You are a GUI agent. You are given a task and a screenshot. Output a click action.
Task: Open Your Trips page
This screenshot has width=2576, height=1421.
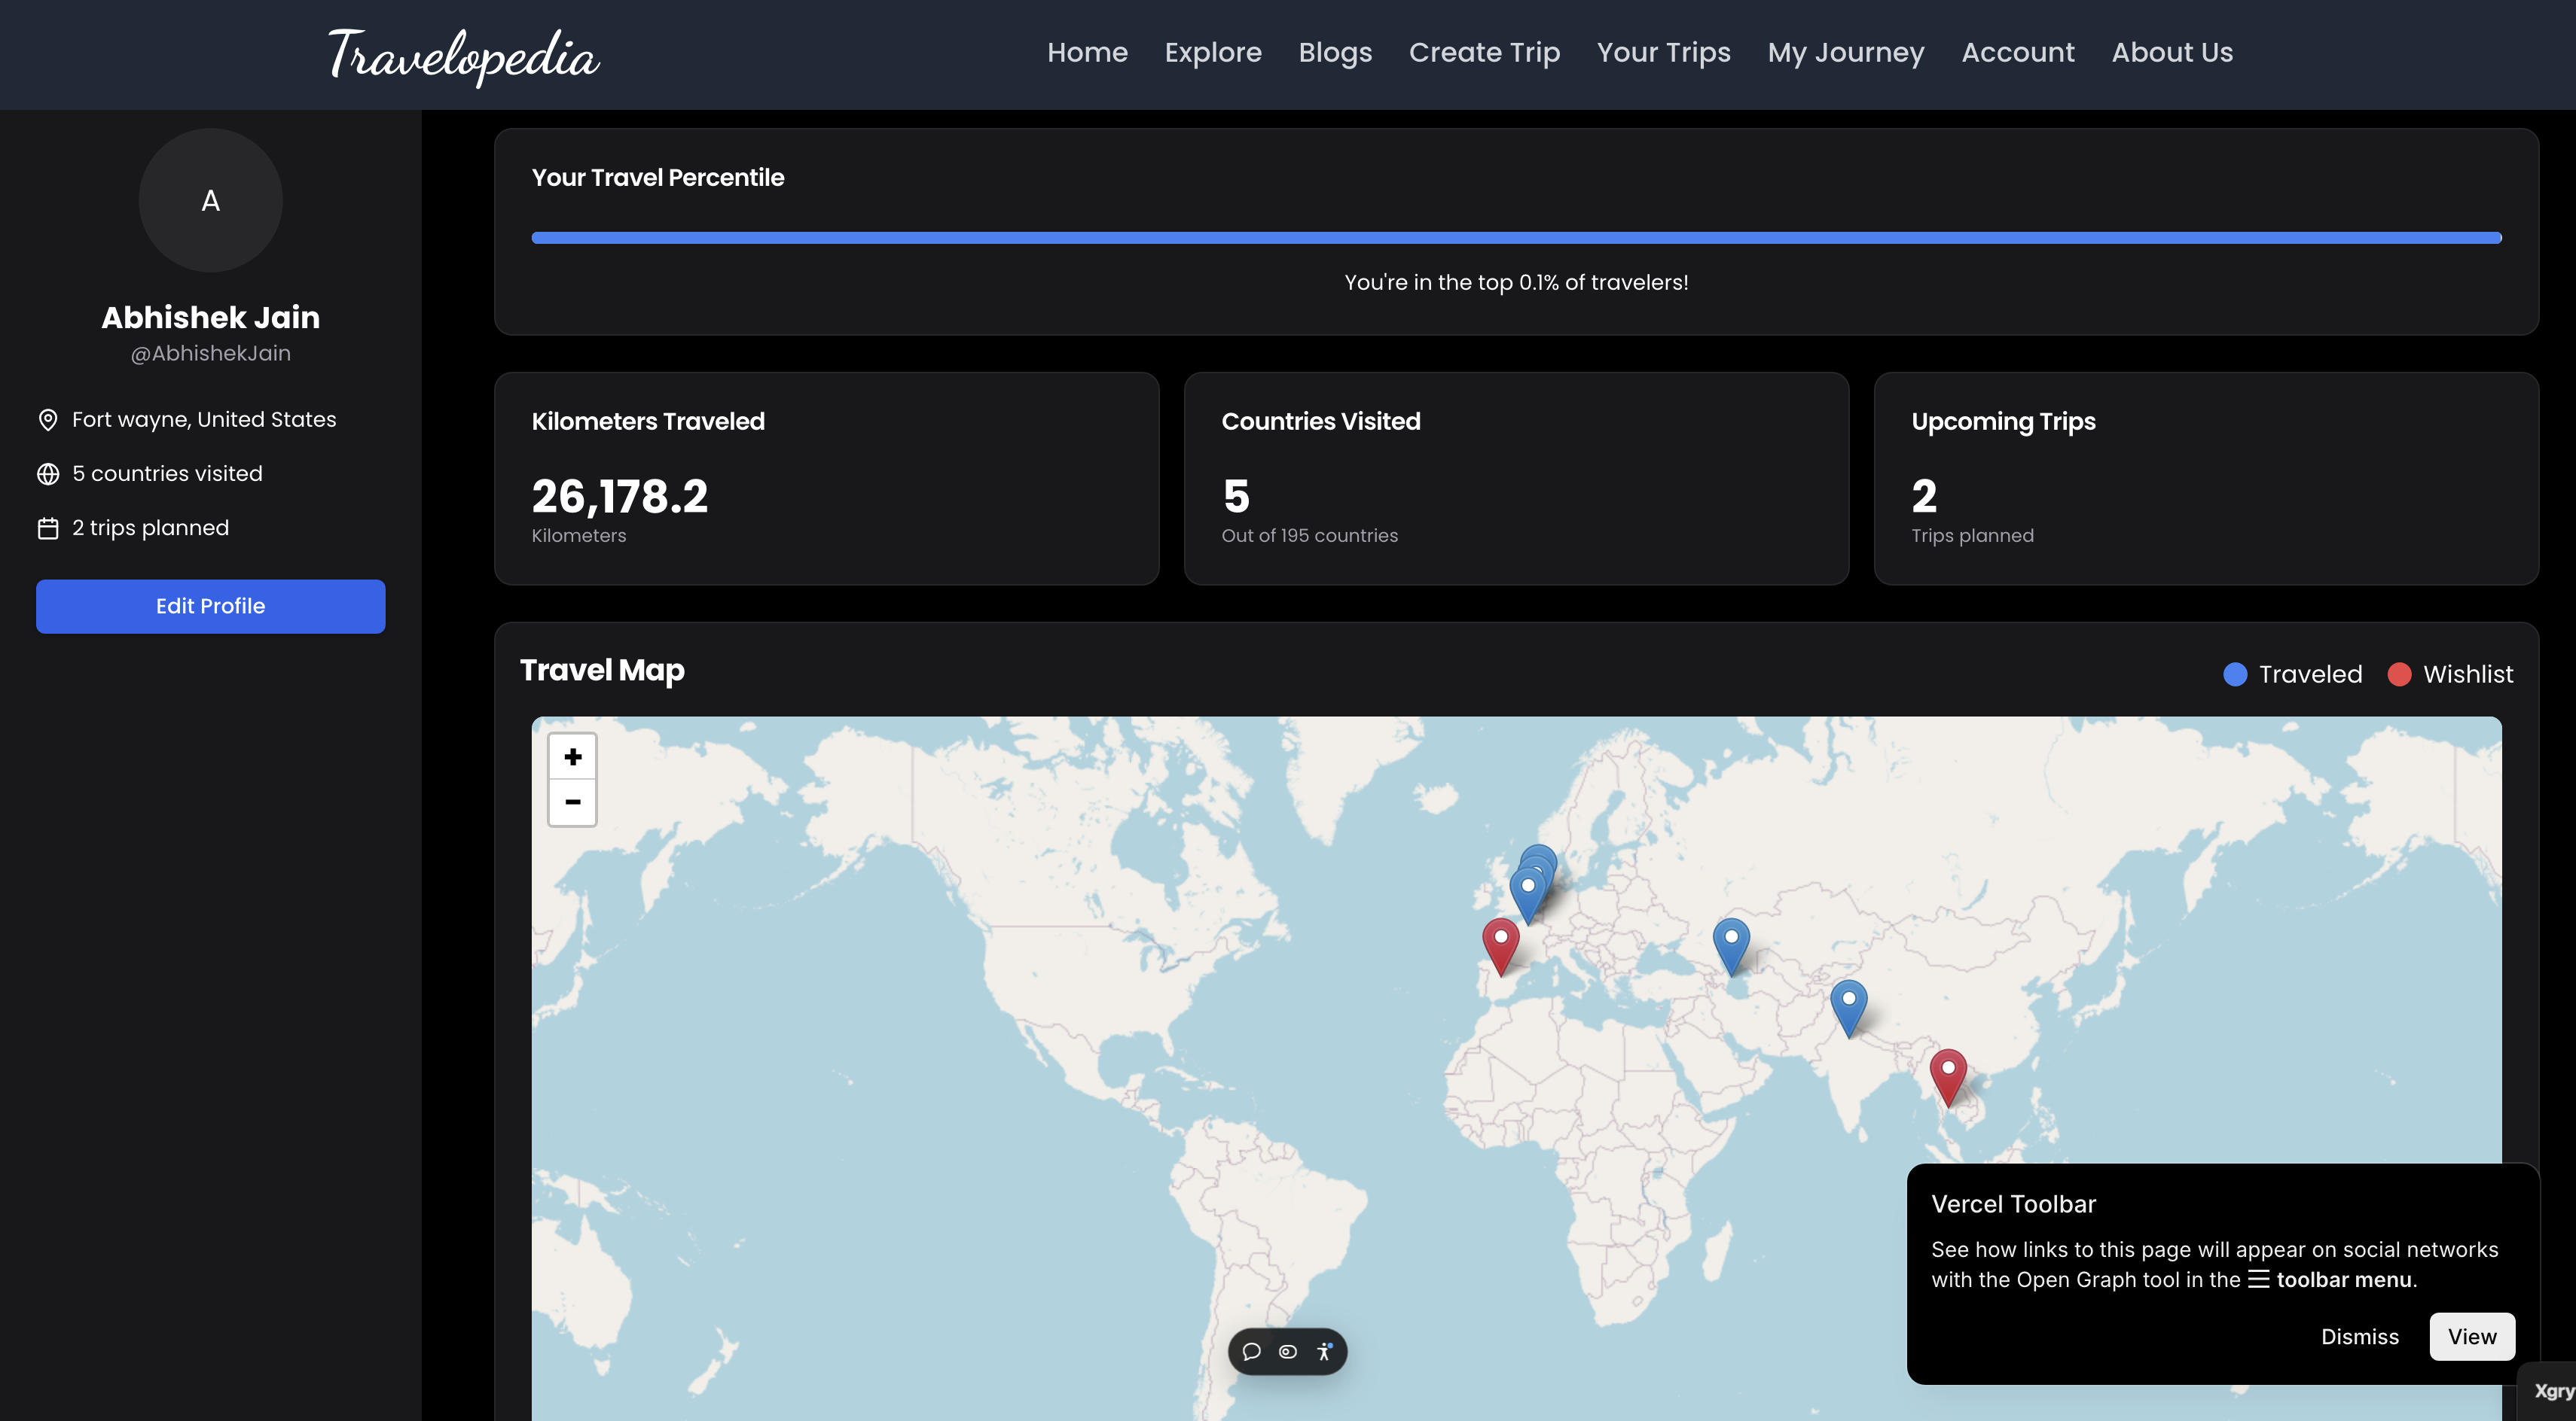[1663, 52]
